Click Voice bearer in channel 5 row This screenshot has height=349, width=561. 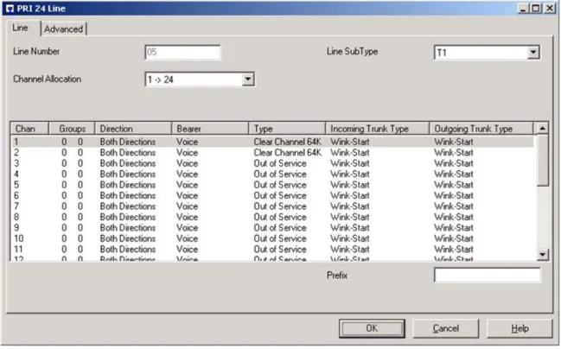(187, 185)
